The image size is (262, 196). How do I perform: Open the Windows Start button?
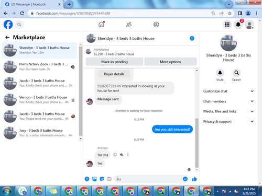coord(7,191)
